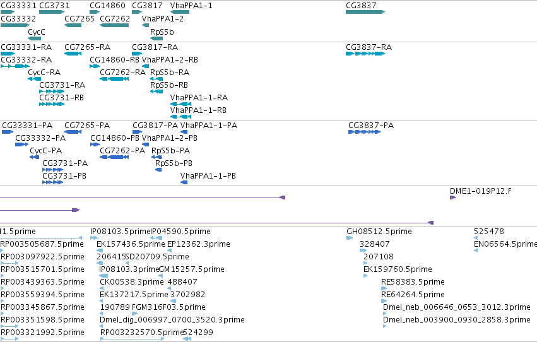Select transcript RpS5b-RB
Image resolution: width=537 pixels, height=342 pixels.
169,85
